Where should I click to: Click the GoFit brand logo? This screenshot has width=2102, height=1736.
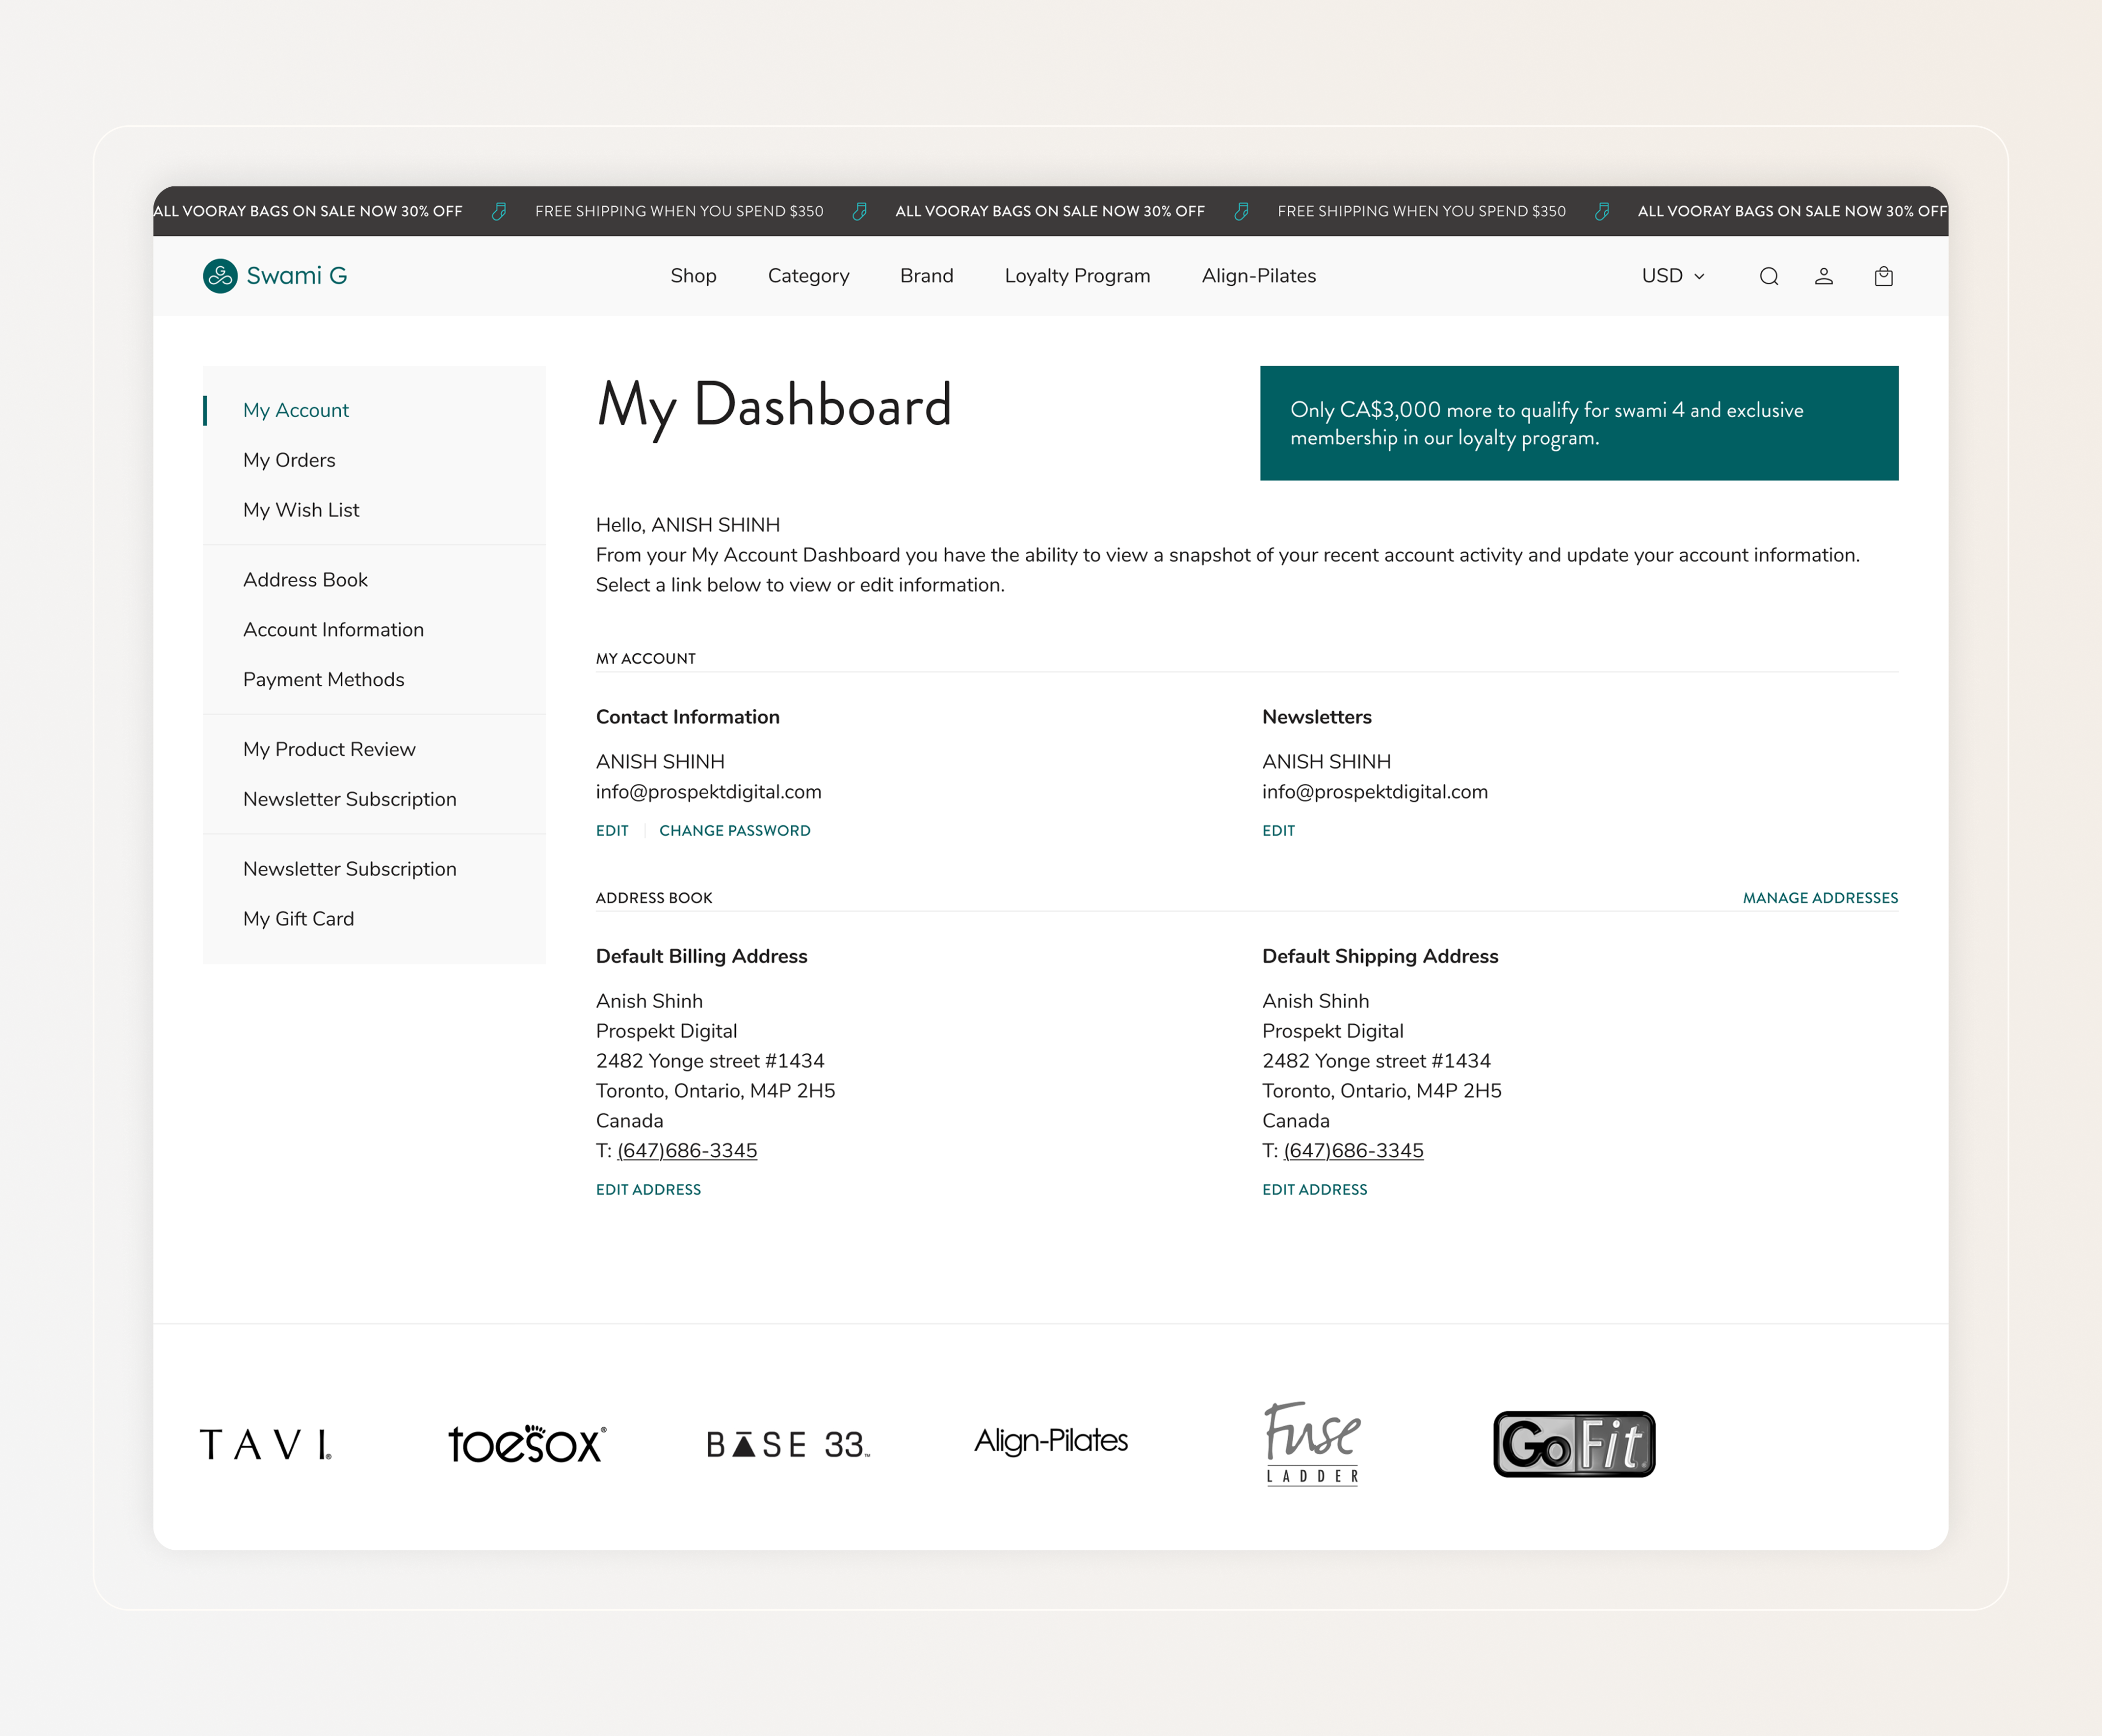pos(1575,1444)
